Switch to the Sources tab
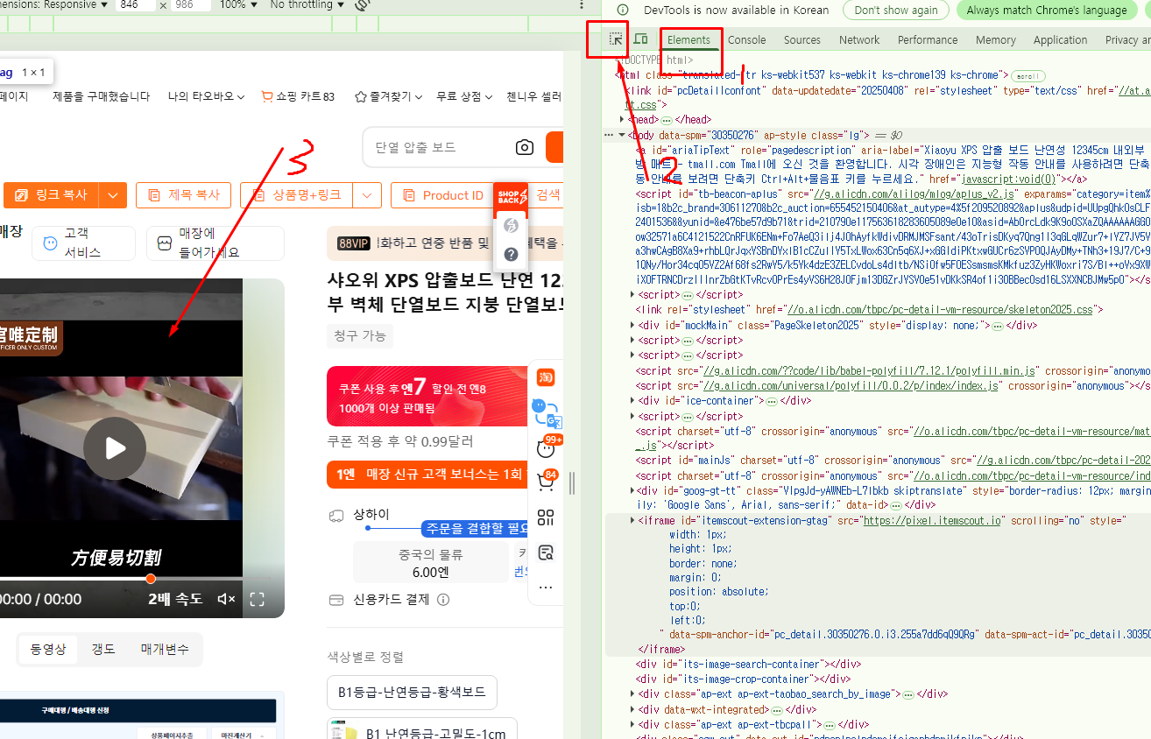This screenshot has width=1151, height=739. click(802, 39)
